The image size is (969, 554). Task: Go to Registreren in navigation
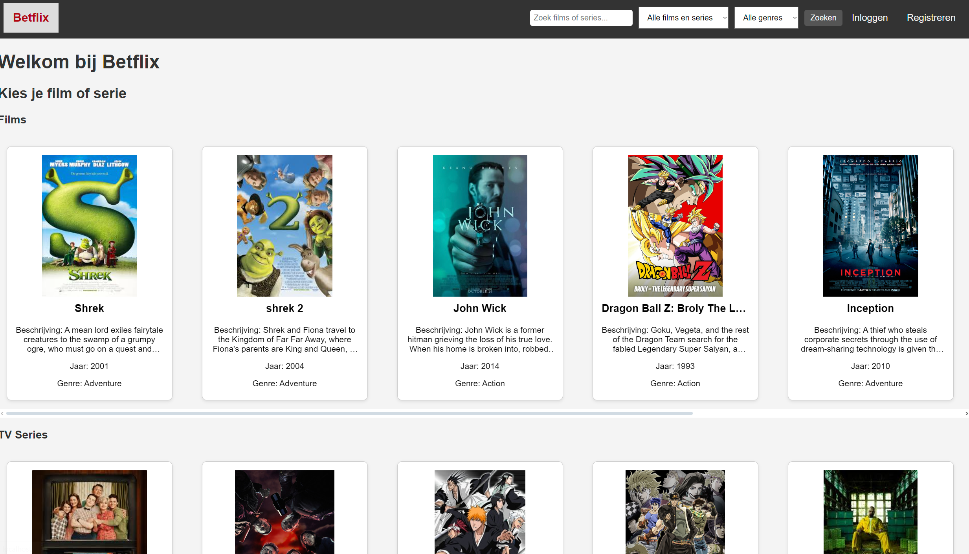931,18
